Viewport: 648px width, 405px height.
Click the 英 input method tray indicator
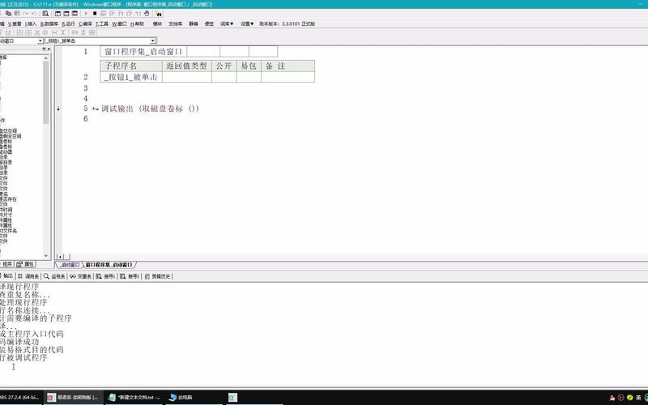pyautogui.click(x=638, y=398)
